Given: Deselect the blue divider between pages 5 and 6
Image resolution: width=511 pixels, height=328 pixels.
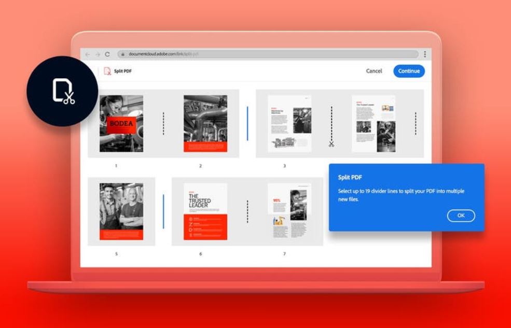Looking at the screenshot, I should 163,211.
